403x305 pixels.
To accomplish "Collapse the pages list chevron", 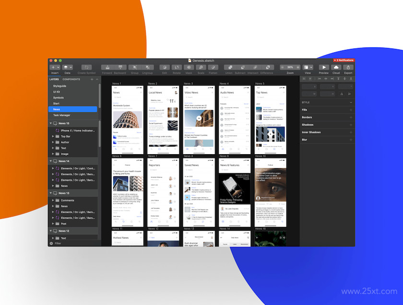I will pyautogui.click(x=97, y=79).
